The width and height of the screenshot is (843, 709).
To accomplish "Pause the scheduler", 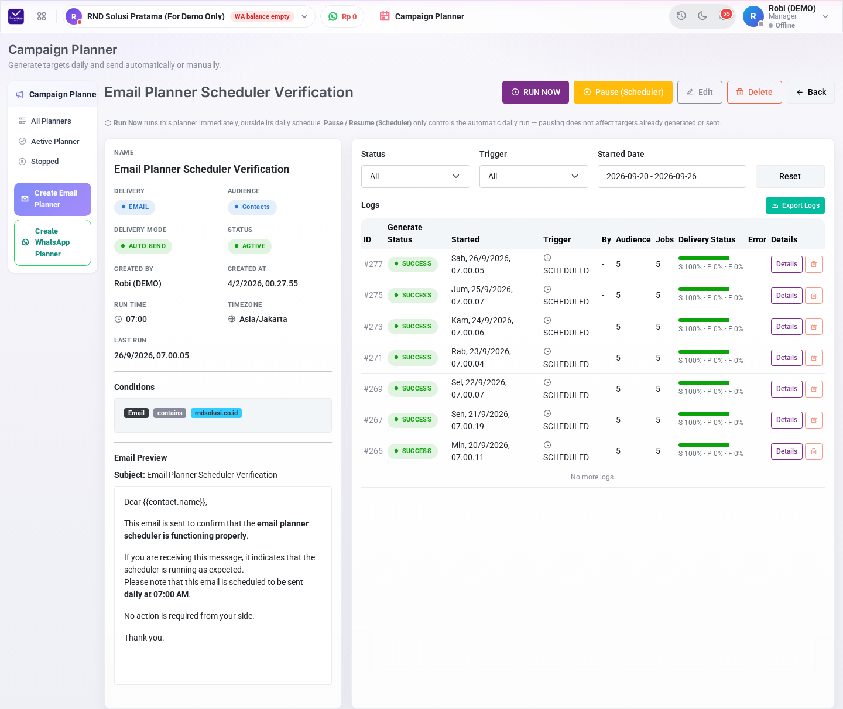I will pos(623,92).
